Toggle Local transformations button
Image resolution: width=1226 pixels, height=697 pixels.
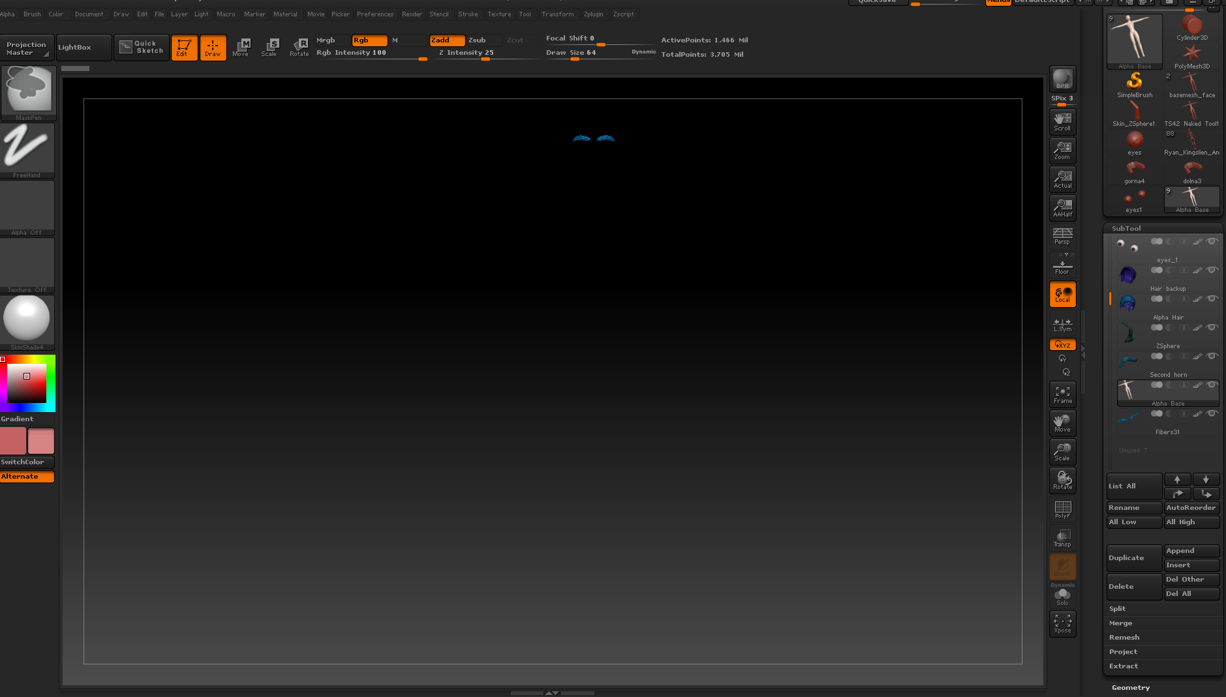pyautogui.click(x=1062, y=294)
